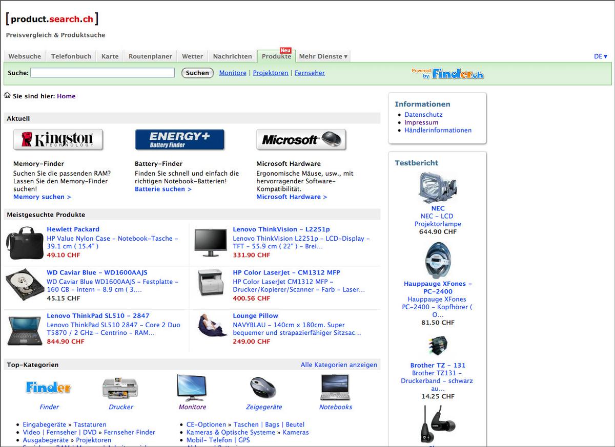Click the Suchen button
The image size is (615, 447).
coord(197,73)
